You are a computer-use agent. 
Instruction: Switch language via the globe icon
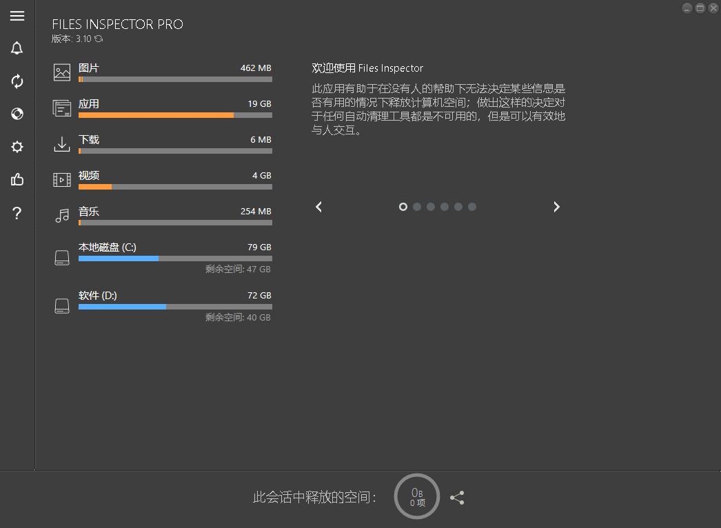pyautogui.click(x=17, y=114)
